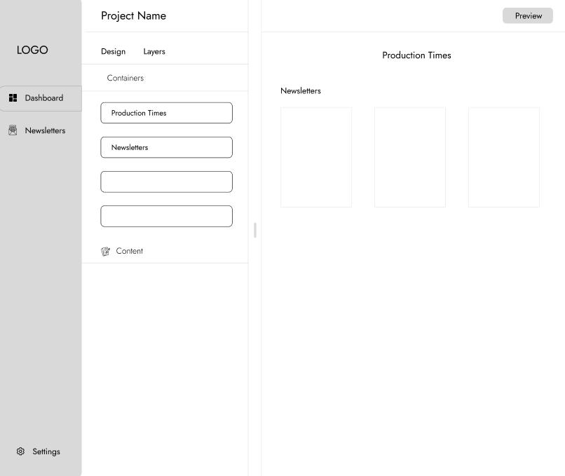The image size is (565, 476).
Task: Select the Production Times container
Action: coord(166,113)
